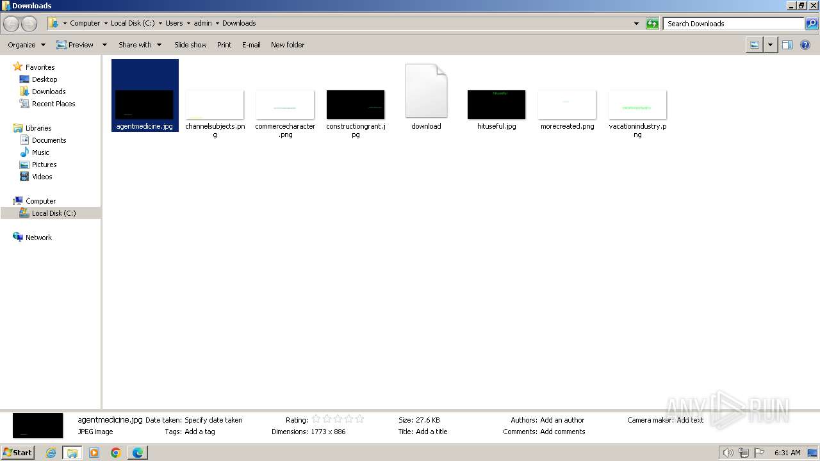Click the Libraries header in sidebar

point(38,128)
